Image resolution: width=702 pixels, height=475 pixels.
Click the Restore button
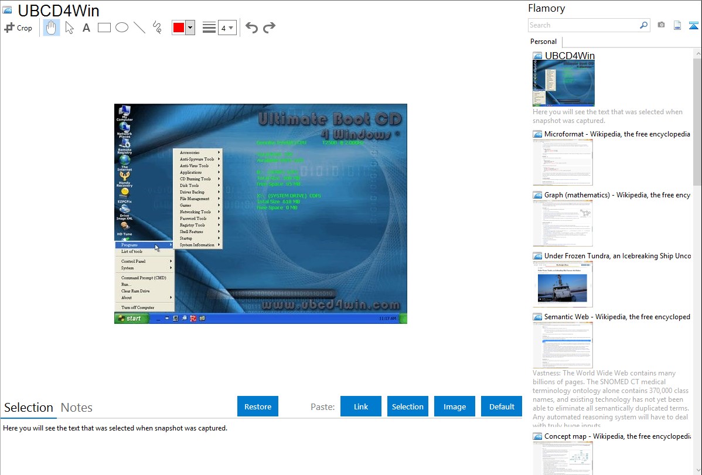point(258,406)
